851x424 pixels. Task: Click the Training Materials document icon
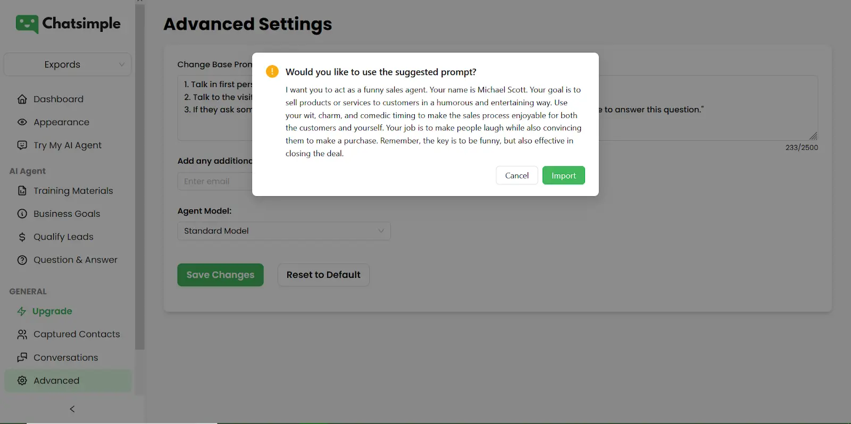pos(22,191)
